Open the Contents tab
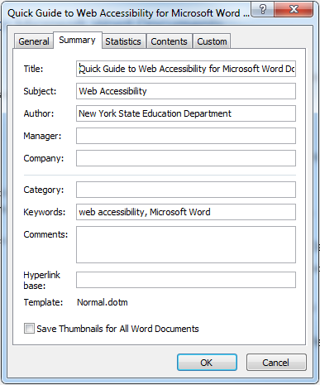Screen dimensions: 320x385 pyautogui.click(x=169, y=41)
